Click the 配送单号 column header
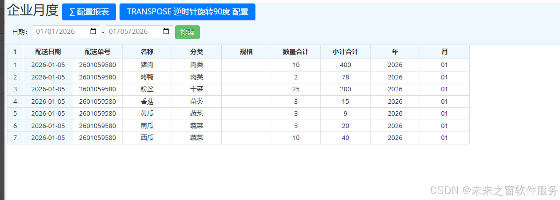Viewport: 560px width, 200px height. [x=98, y=52]
